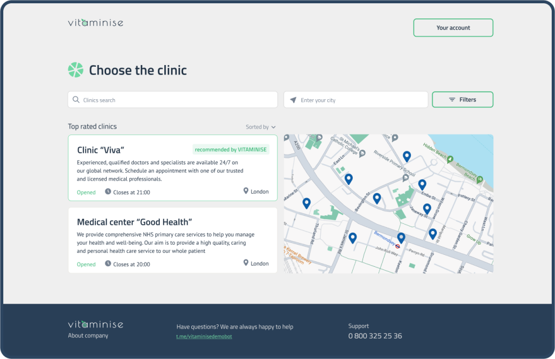Click the Choose the clinic heading
Image resolution: width=555 pixels, height=359 pixels.
(138, 70)
